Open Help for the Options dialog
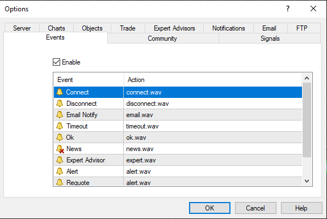The height and width of the screenshot is (219, 327). click(301, 208)
